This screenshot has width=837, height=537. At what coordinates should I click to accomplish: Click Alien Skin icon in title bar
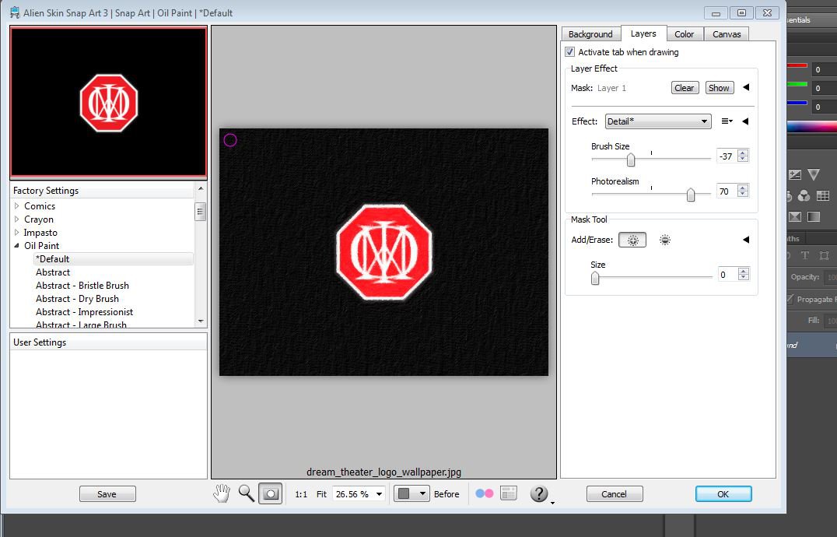pyautogui.click(x=15, y=12)
